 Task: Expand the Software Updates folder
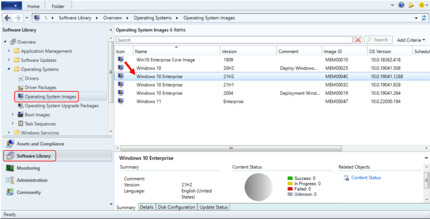point(9,60)
